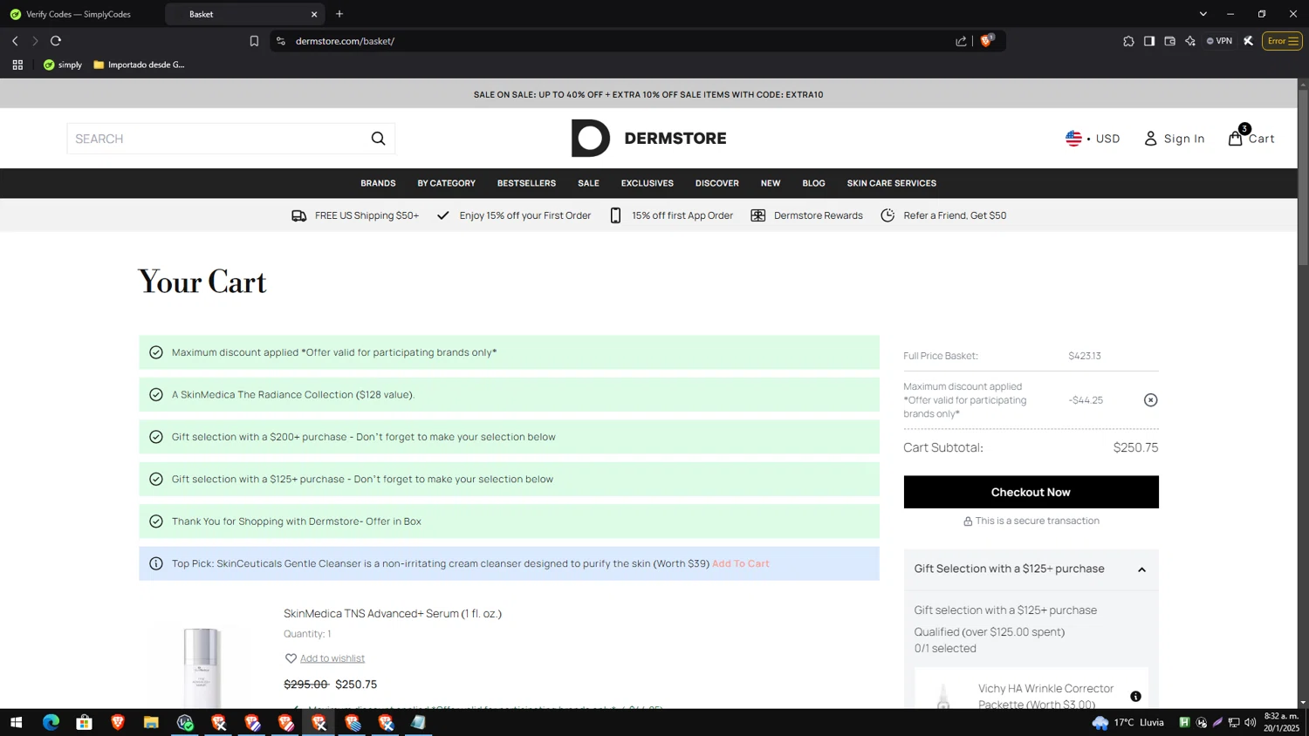1309x736 pixels.
Task: Open the NEW menu
Action: click(770, 183)
